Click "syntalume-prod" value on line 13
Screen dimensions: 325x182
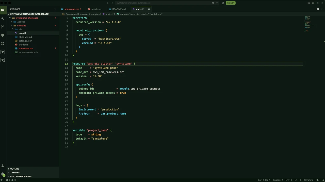pos(105,68)
